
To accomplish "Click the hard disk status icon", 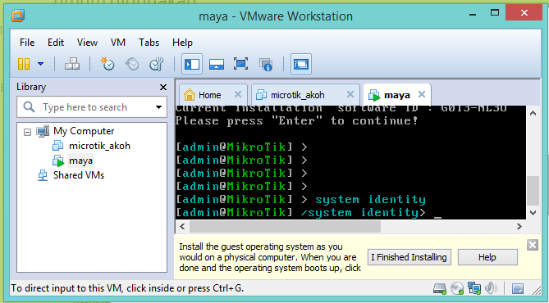I will 440,288.
